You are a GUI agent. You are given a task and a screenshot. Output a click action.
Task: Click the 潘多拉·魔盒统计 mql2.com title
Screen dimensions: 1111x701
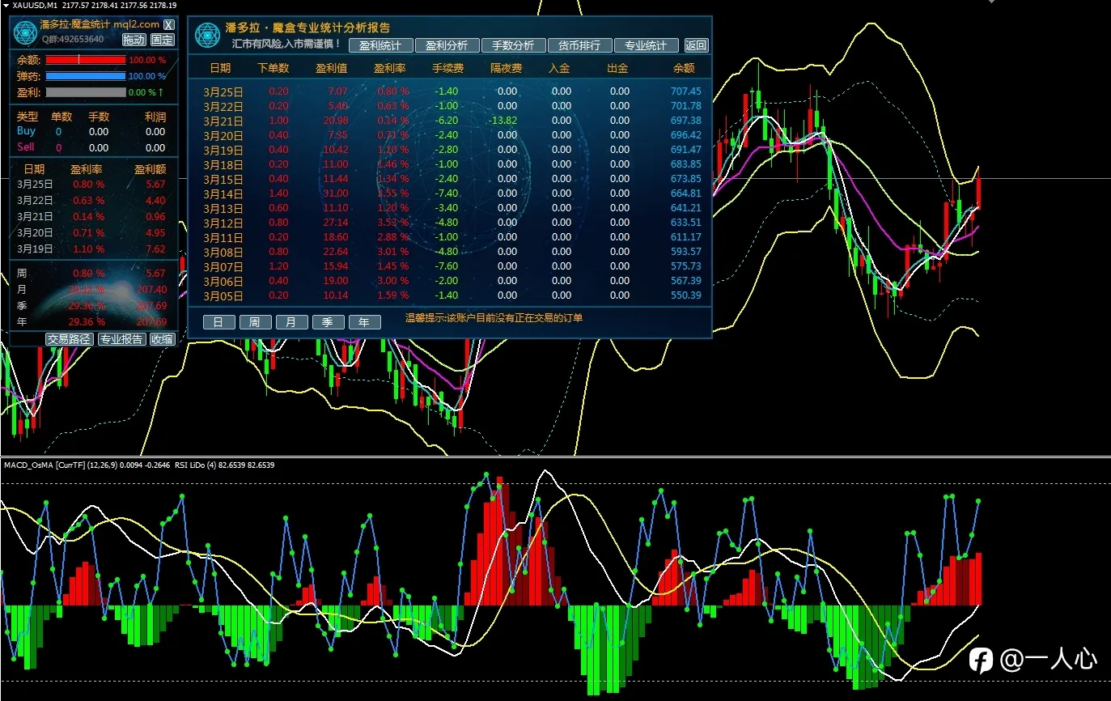point(100,25)
